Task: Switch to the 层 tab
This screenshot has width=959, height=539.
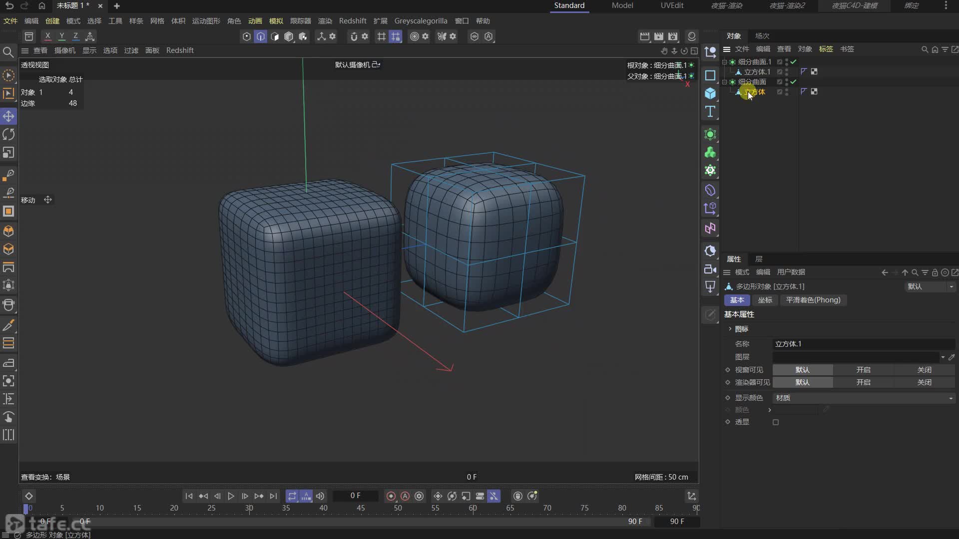Action: [759, 259]
